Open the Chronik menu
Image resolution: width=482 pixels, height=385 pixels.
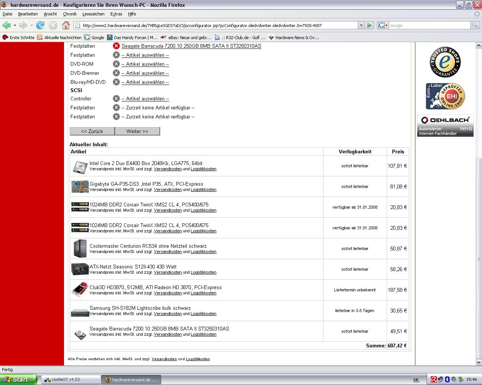(x=70, y=14)
